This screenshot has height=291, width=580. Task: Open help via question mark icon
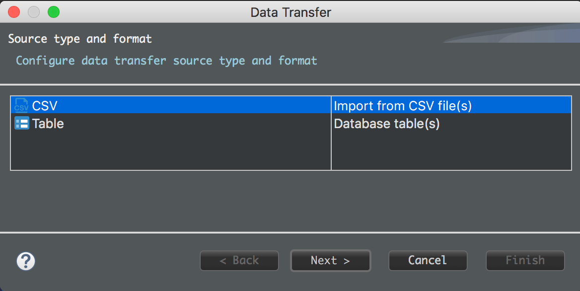tap(26, 261)
